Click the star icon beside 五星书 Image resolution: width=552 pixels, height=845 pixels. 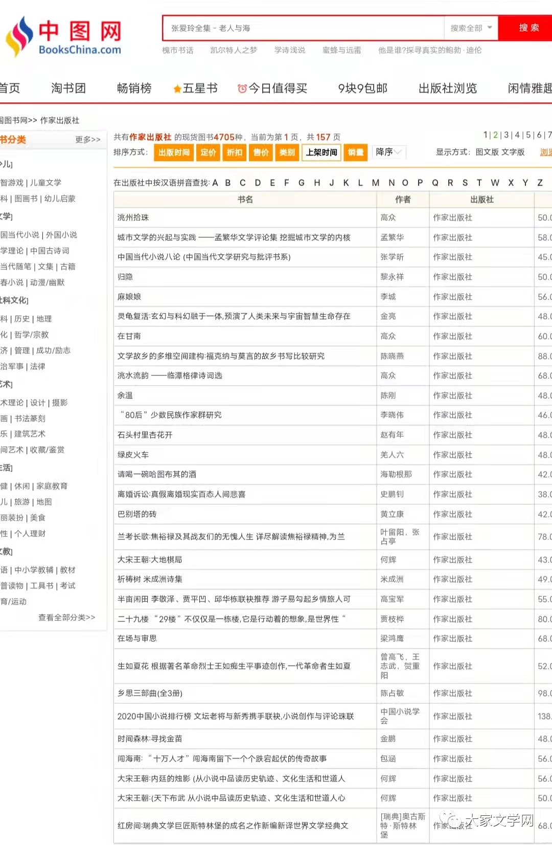coord(177,89)
